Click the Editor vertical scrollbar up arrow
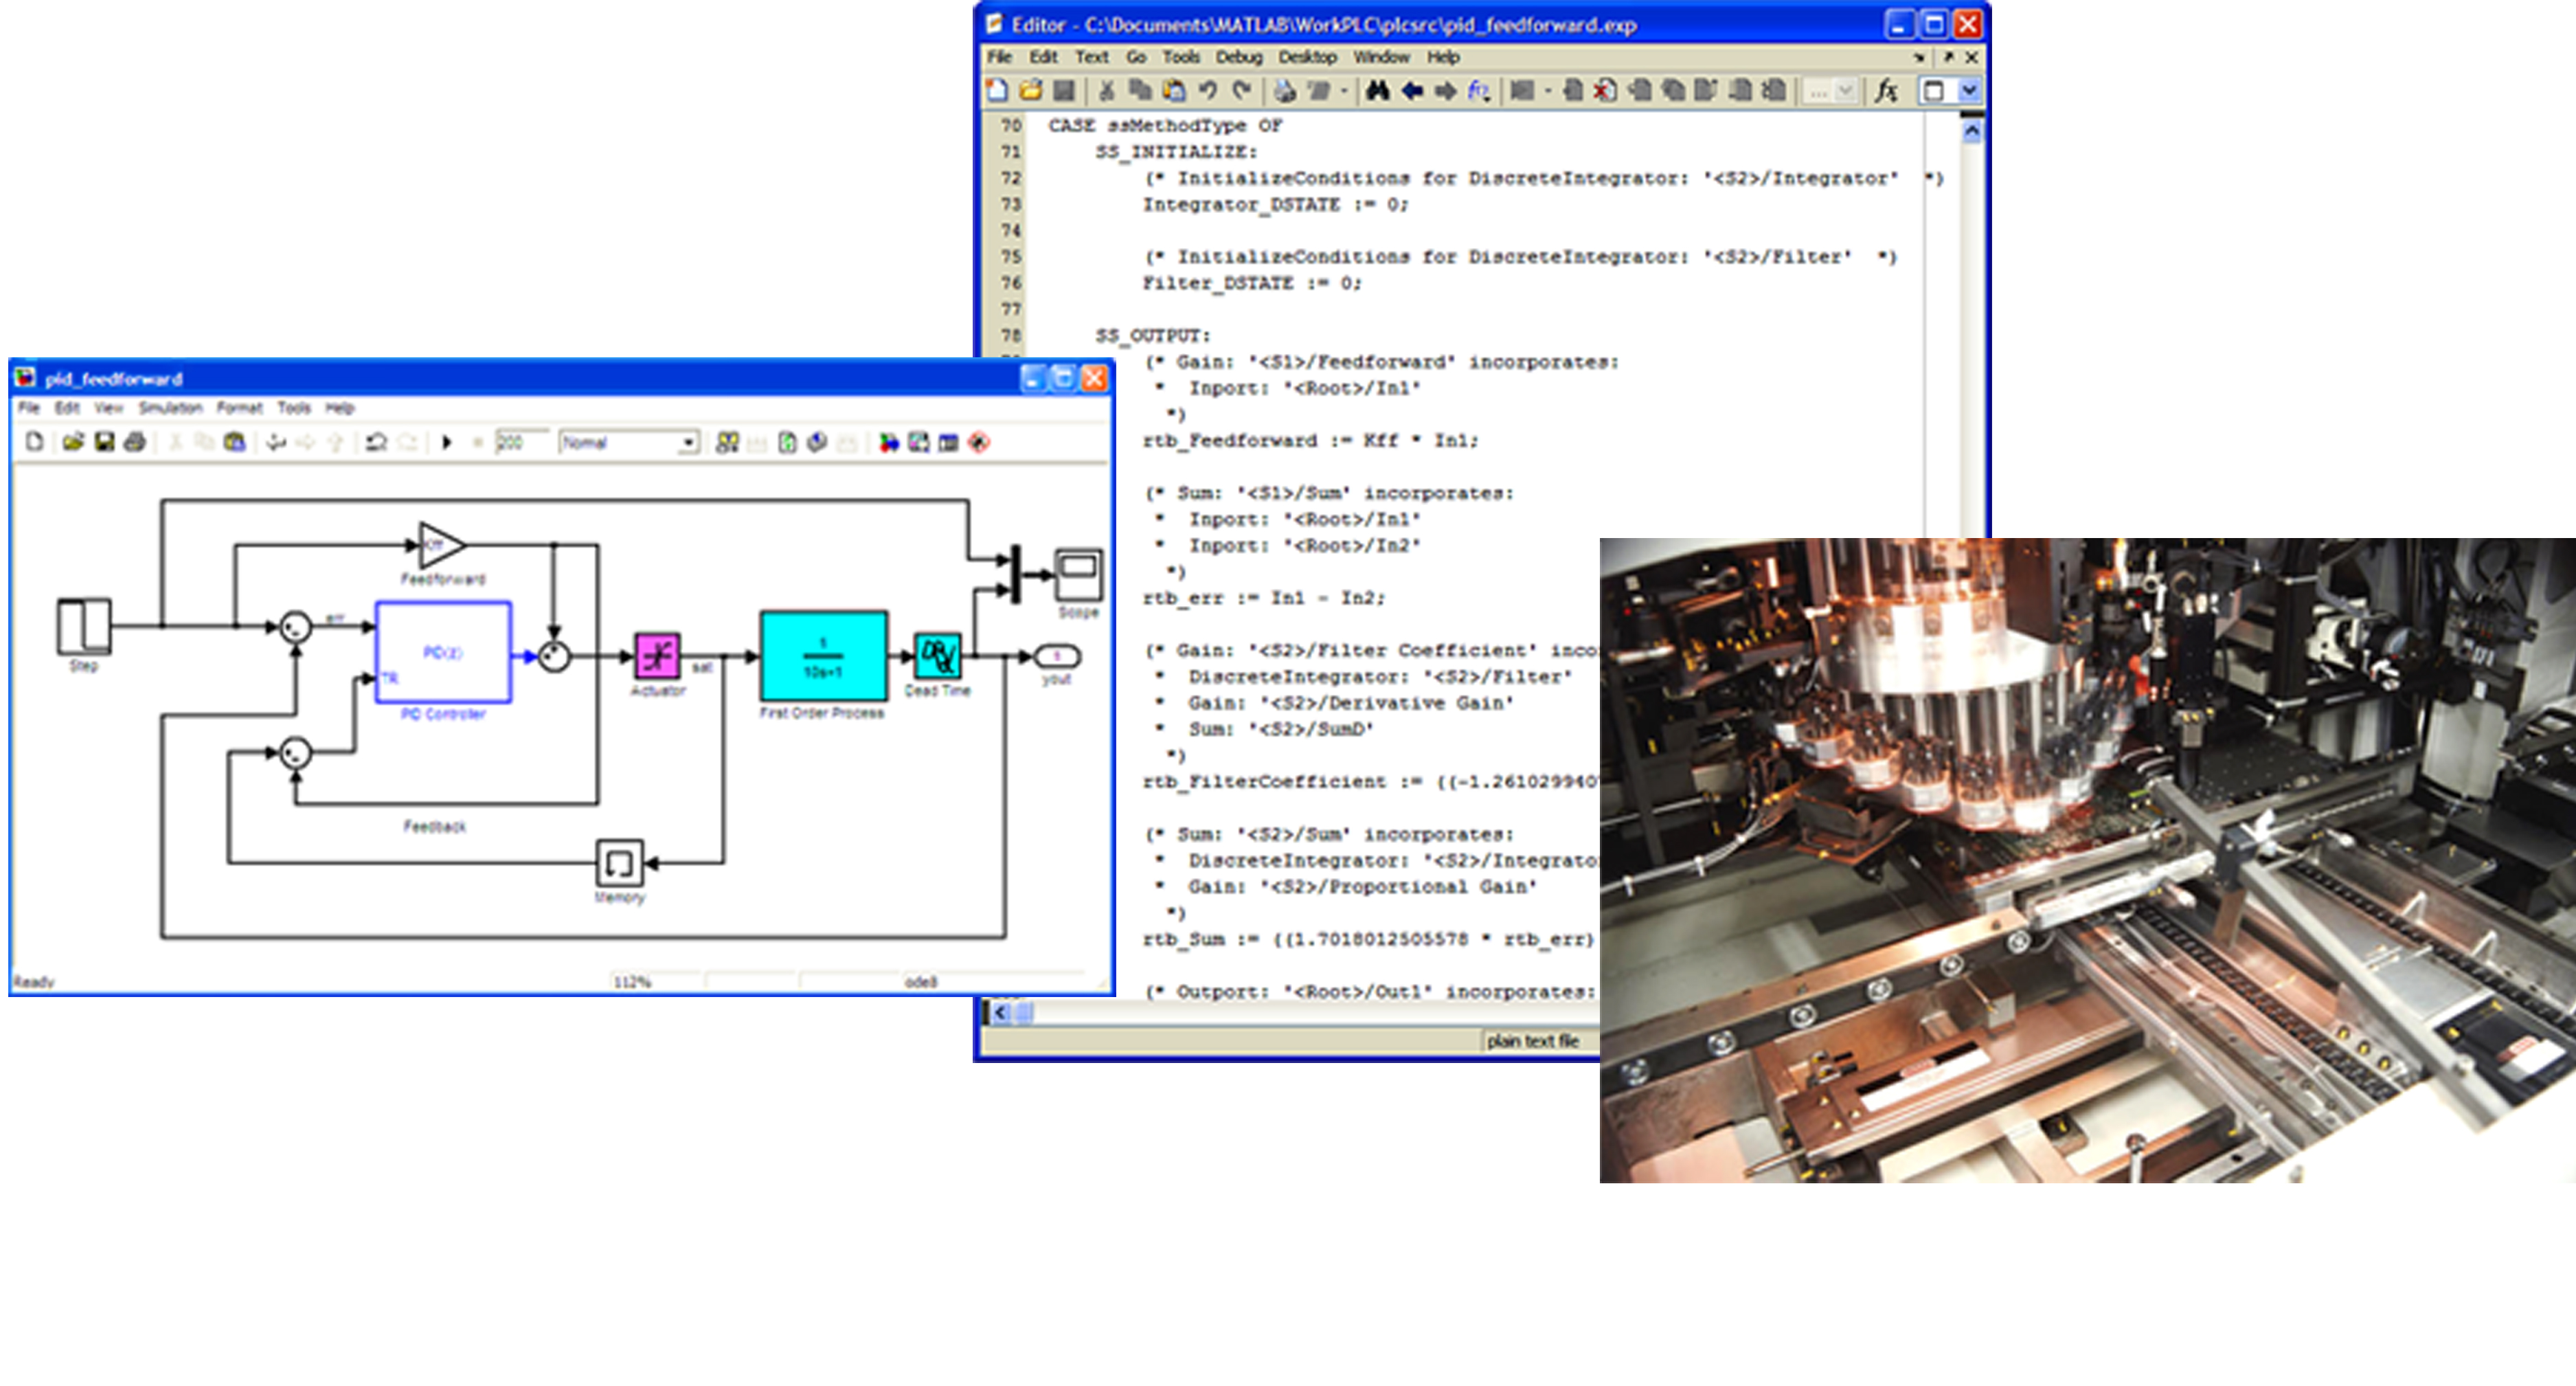2576x1386 pixels. point(1971,131)
